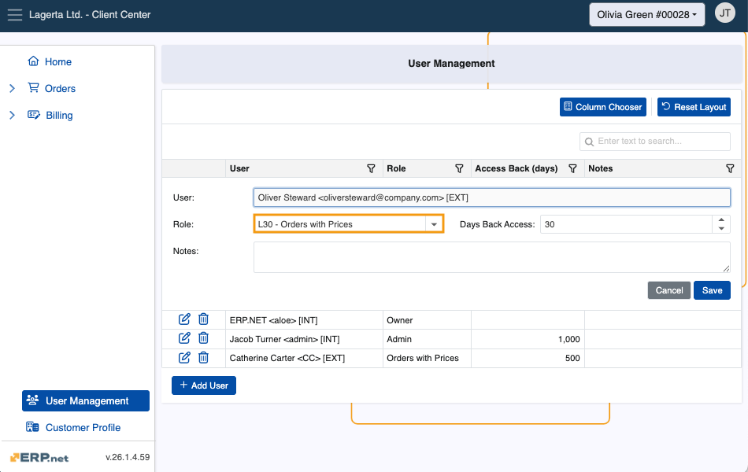
Task: Click into the Notes text area
Action: tap(492, 257)
